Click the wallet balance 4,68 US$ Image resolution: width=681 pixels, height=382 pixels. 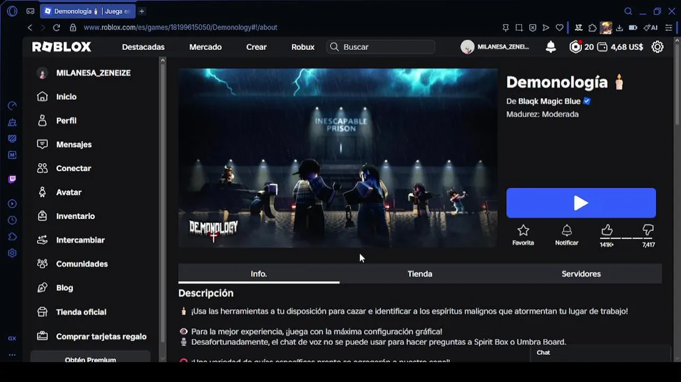pos(620,47)
